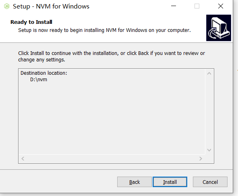Minimize the Setup window
This screenshot has width=238, height=196.
(174, 6)
